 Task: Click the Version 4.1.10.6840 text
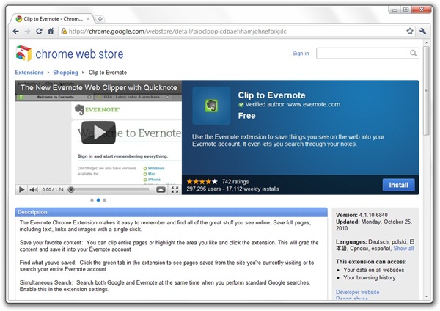[362, 215]
